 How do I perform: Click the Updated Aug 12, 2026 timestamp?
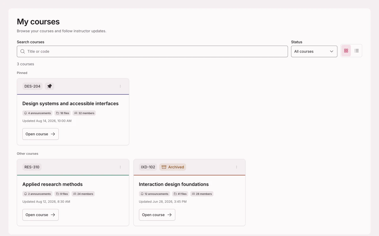tap(46, 202)
